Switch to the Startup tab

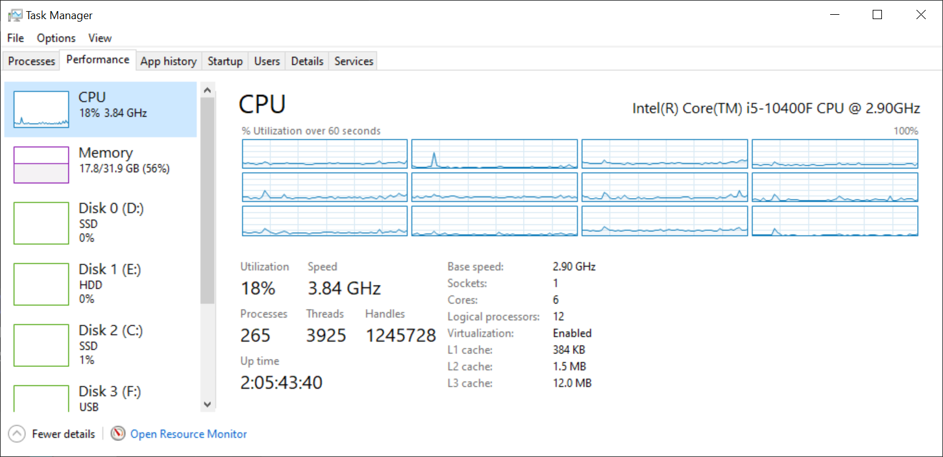pos(225,61)
